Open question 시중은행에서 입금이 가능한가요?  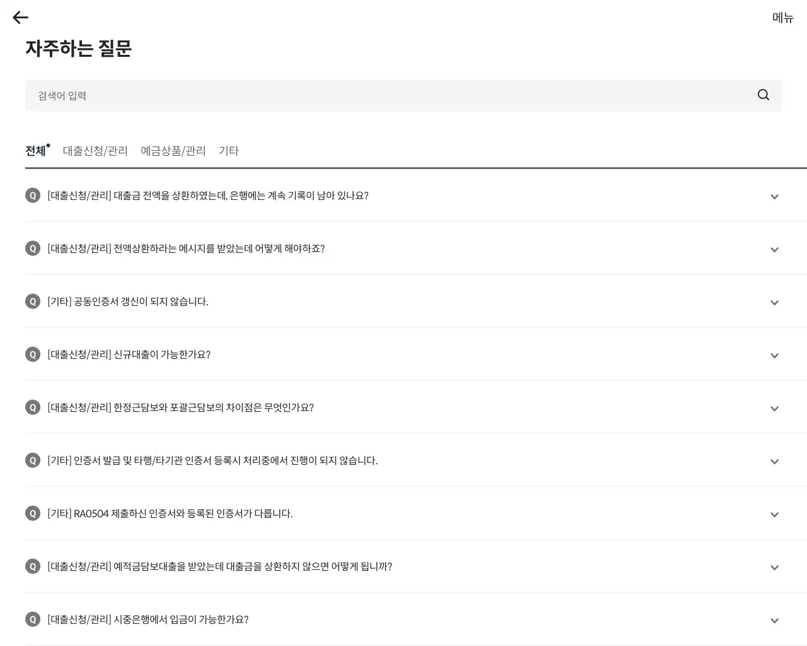(148, 620)
